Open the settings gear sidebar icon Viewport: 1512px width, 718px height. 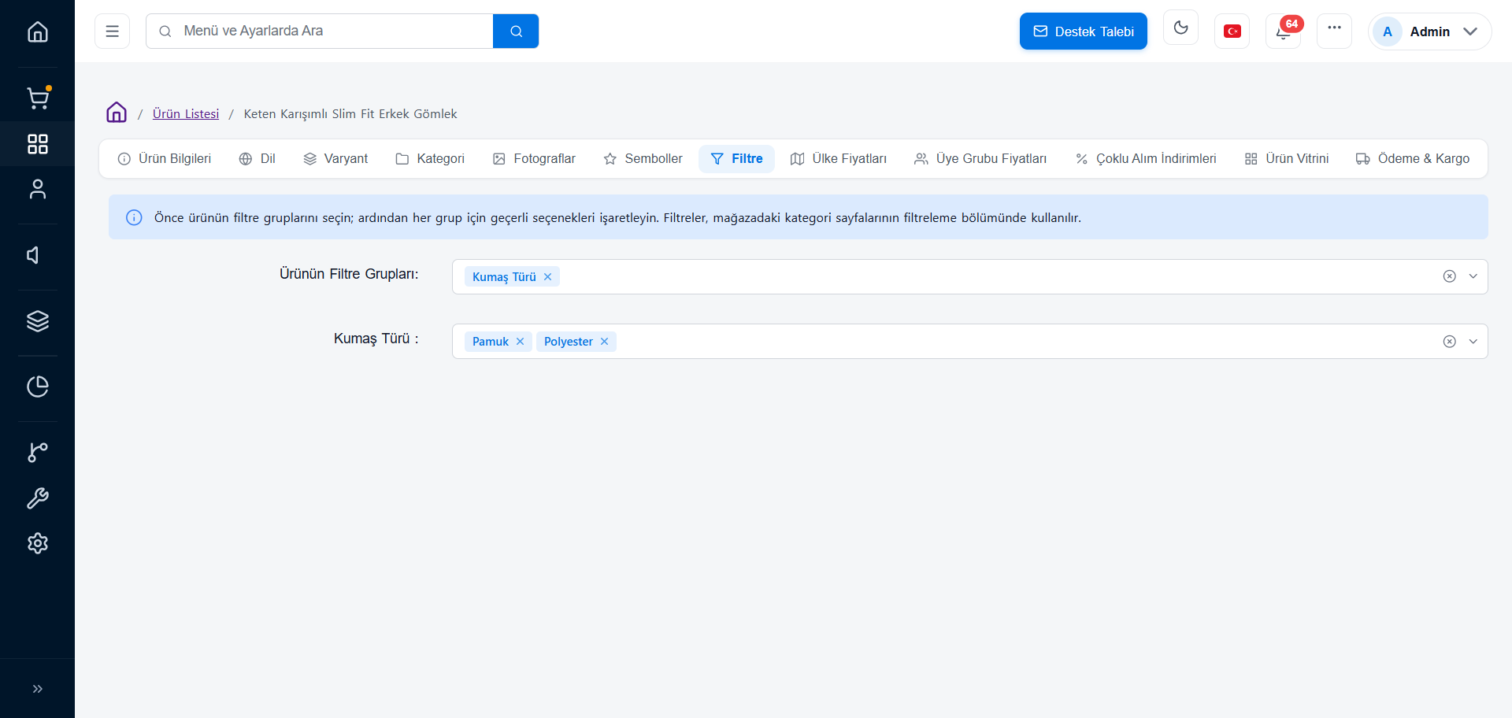click(x=37, y=543)
